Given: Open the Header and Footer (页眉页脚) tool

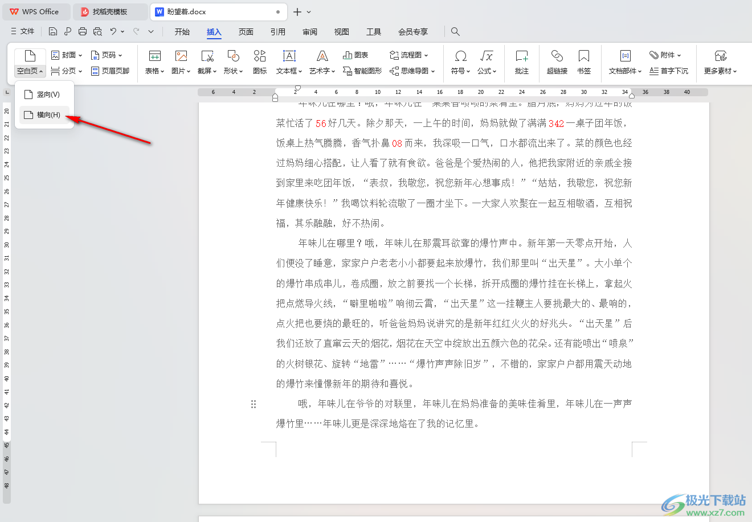Looking at the screenshot, I should (x=111, y=71).
